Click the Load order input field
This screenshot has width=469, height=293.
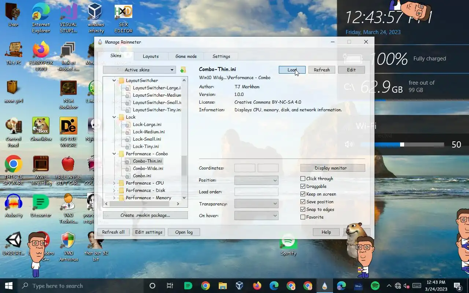pyautogui.click(x=256, y=192)
